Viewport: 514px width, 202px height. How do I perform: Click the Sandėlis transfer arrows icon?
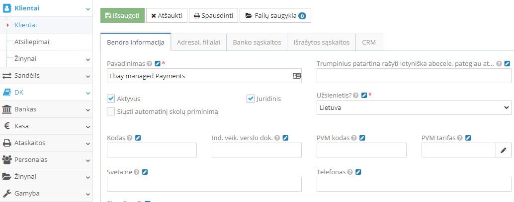pos(7,76)
